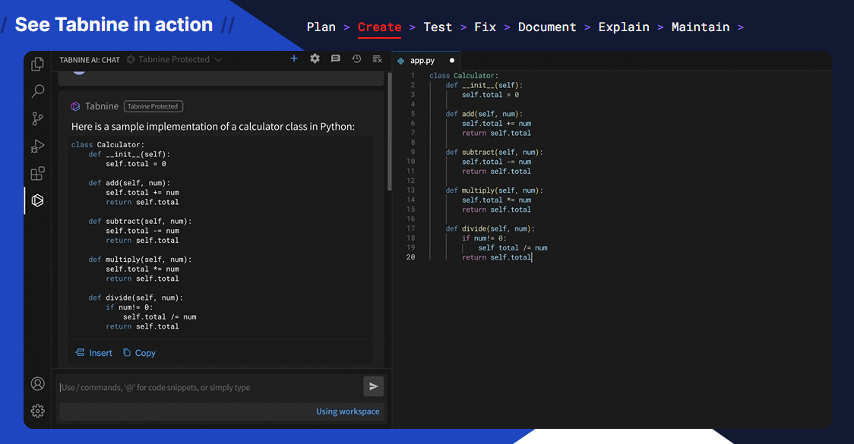Select the Create step
The width and height of the screenshot is (854, 444).
(380, 27)
